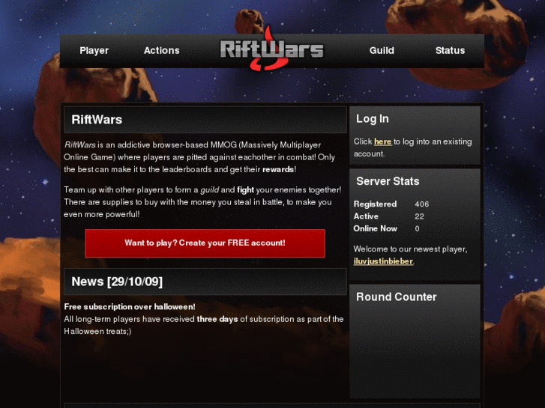Click the Active count 22
Image resolution: width=545 pixels, height=408 pixels.
point(419,216)
